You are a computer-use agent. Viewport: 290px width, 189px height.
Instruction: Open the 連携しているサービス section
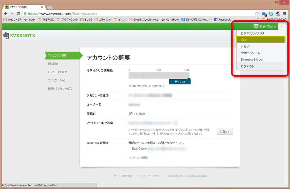coord(60,89)
